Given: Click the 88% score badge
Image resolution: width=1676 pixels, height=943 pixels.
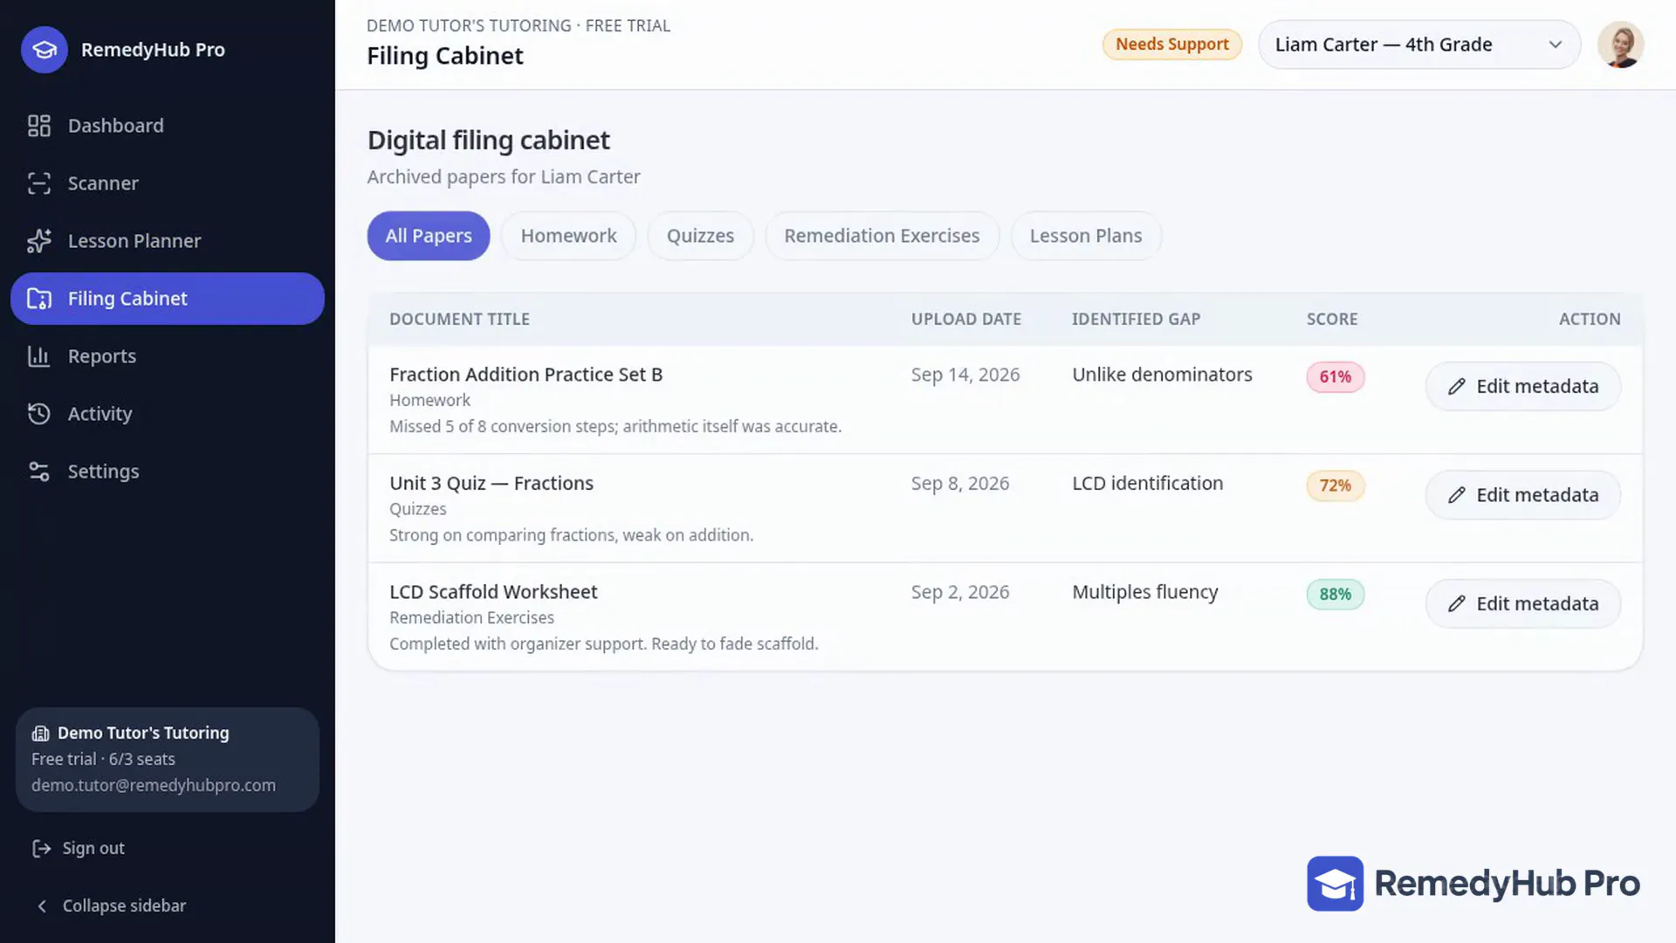Looking at the screenshot, I should pos(1335,595).
